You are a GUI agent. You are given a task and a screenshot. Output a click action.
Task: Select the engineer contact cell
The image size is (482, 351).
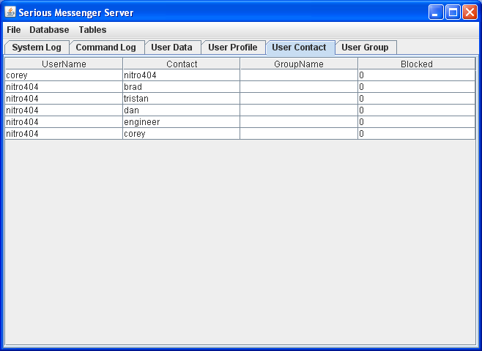pyautogui.click(x=181, y=122)
